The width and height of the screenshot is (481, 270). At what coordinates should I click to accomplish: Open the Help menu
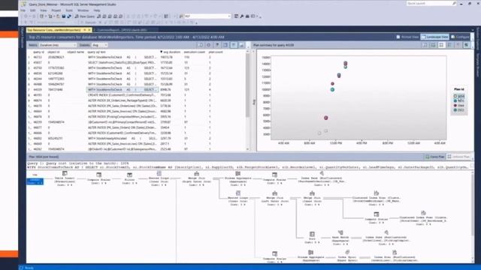point(97,10)
